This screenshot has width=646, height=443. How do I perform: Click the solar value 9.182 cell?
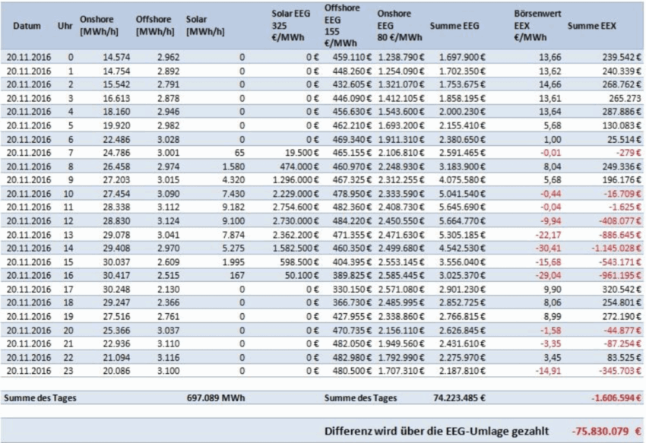click(x=233, y=205)
